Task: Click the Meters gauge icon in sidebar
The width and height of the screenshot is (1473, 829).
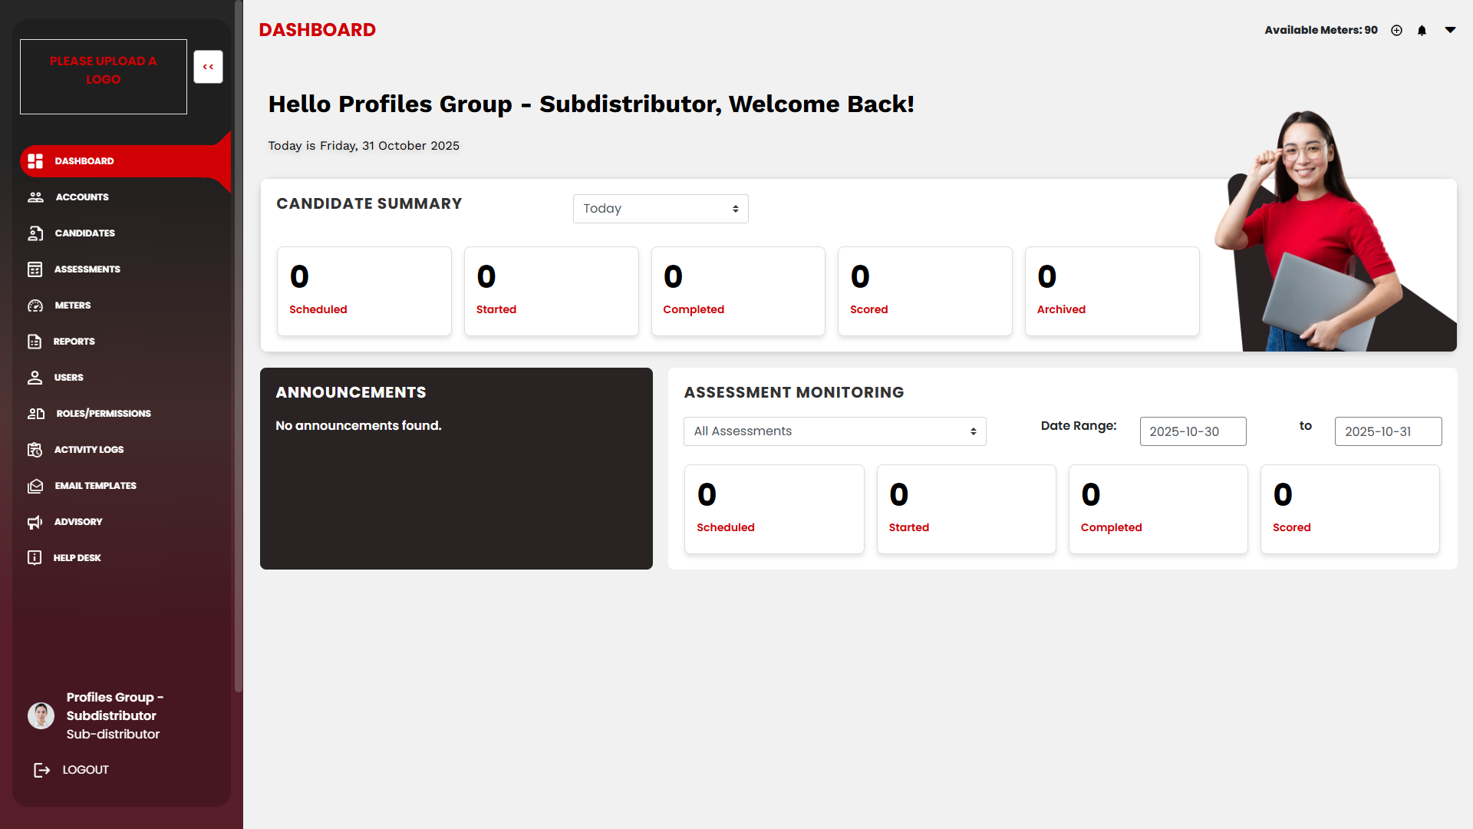Action: pos(35,306)
